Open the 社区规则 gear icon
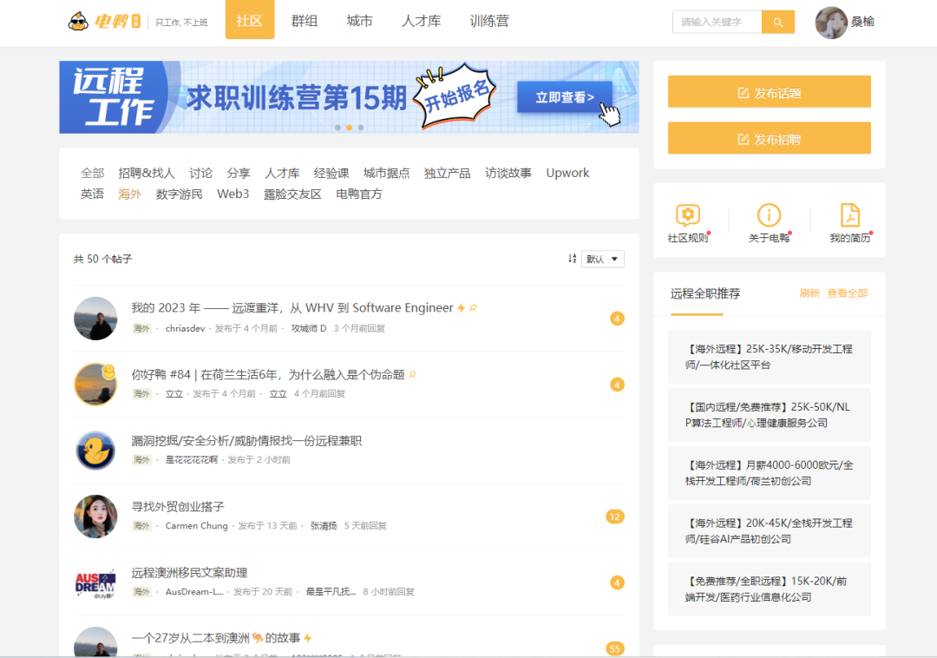 (x=688, y=215)
